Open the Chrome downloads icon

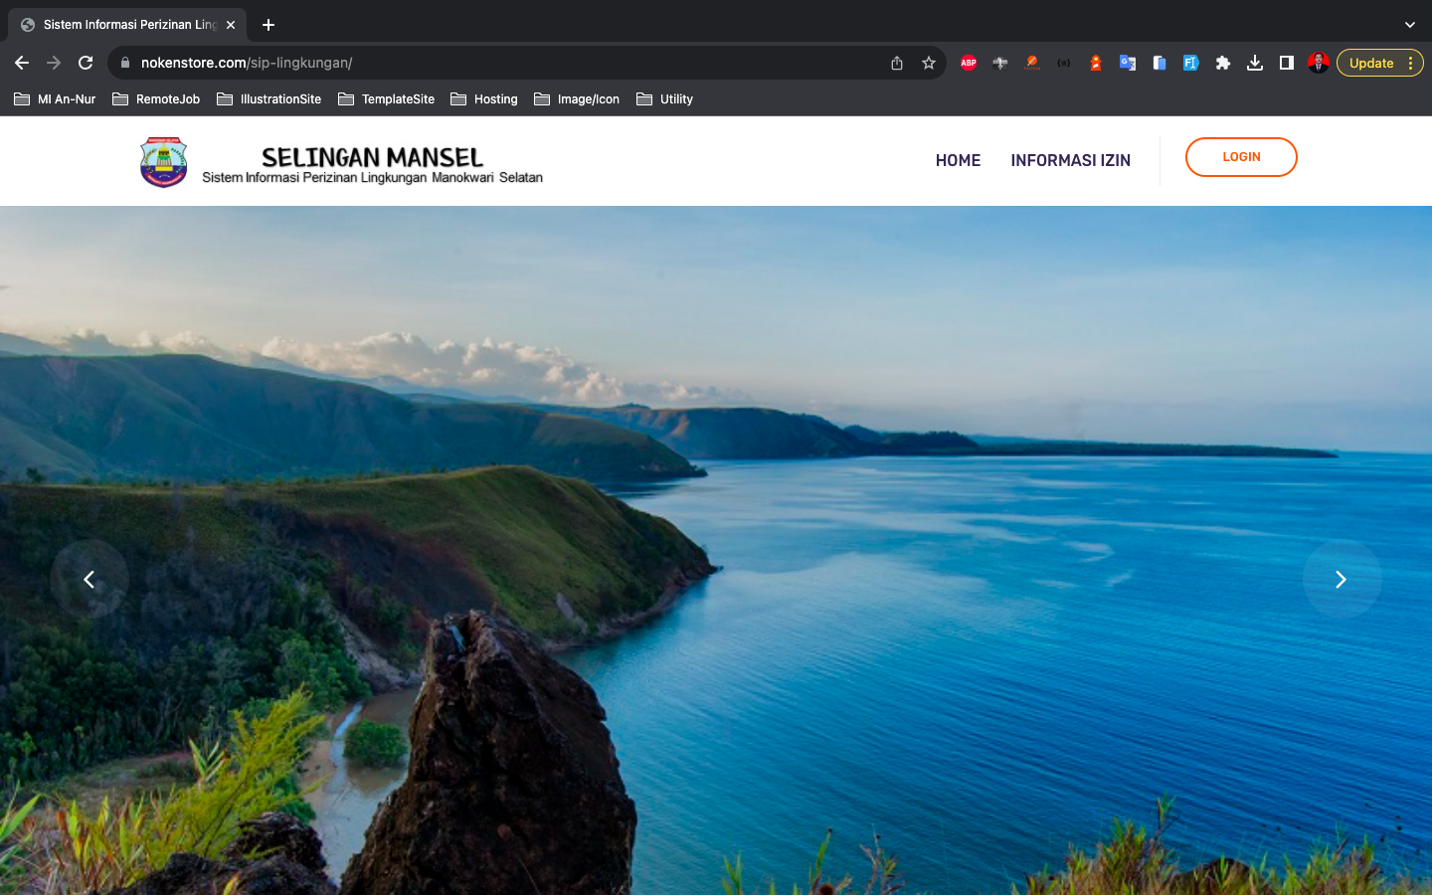pyautogui.click(x=1255, y=63)
